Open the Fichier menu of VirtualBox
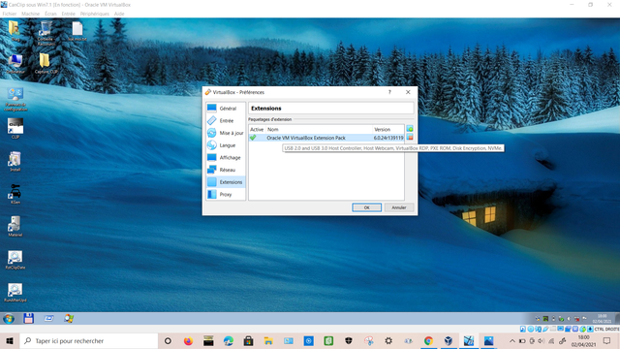The height and width of the screenshot is (349, 620). click(10, 14)
